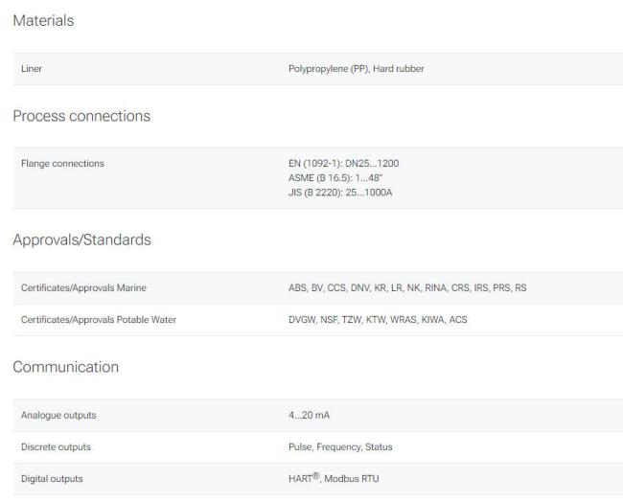Click the ABS, BV, CCS marine approvals list
Image resolution: width=623 pixels, height=502 pixels.
point(407,288)
